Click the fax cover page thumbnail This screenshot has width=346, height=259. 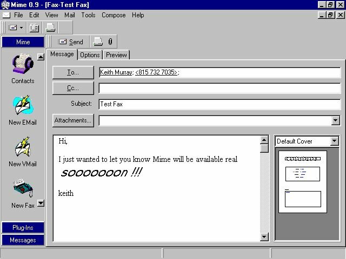[303, 182]
